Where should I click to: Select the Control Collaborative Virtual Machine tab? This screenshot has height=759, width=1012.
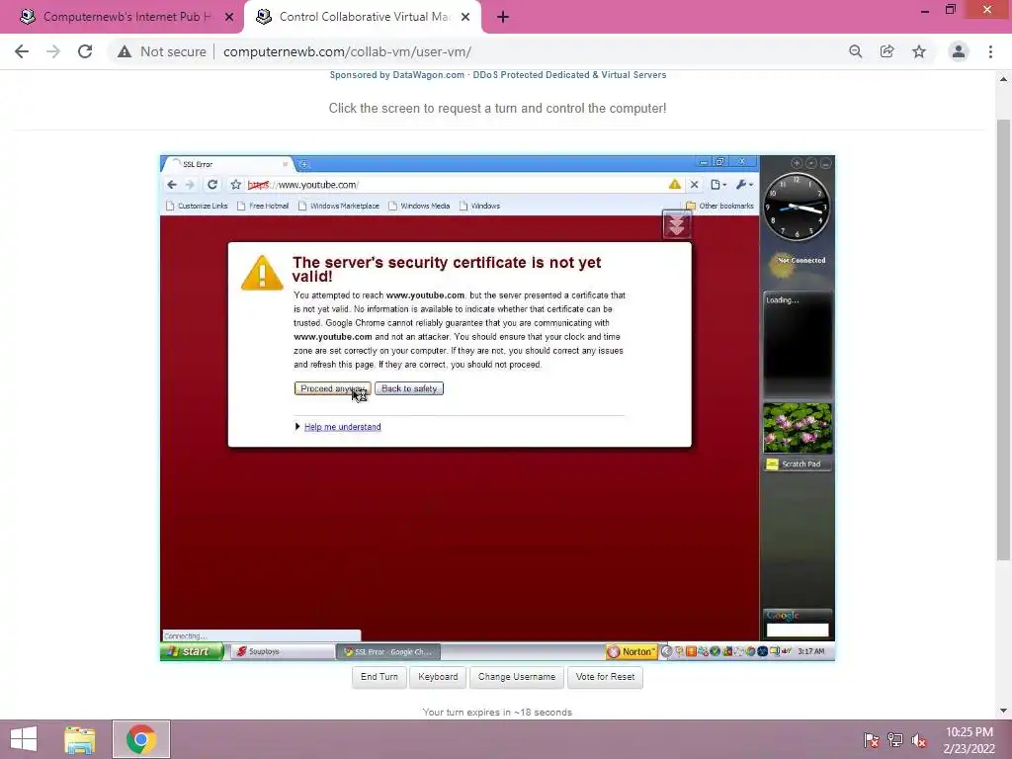point(362,17)
